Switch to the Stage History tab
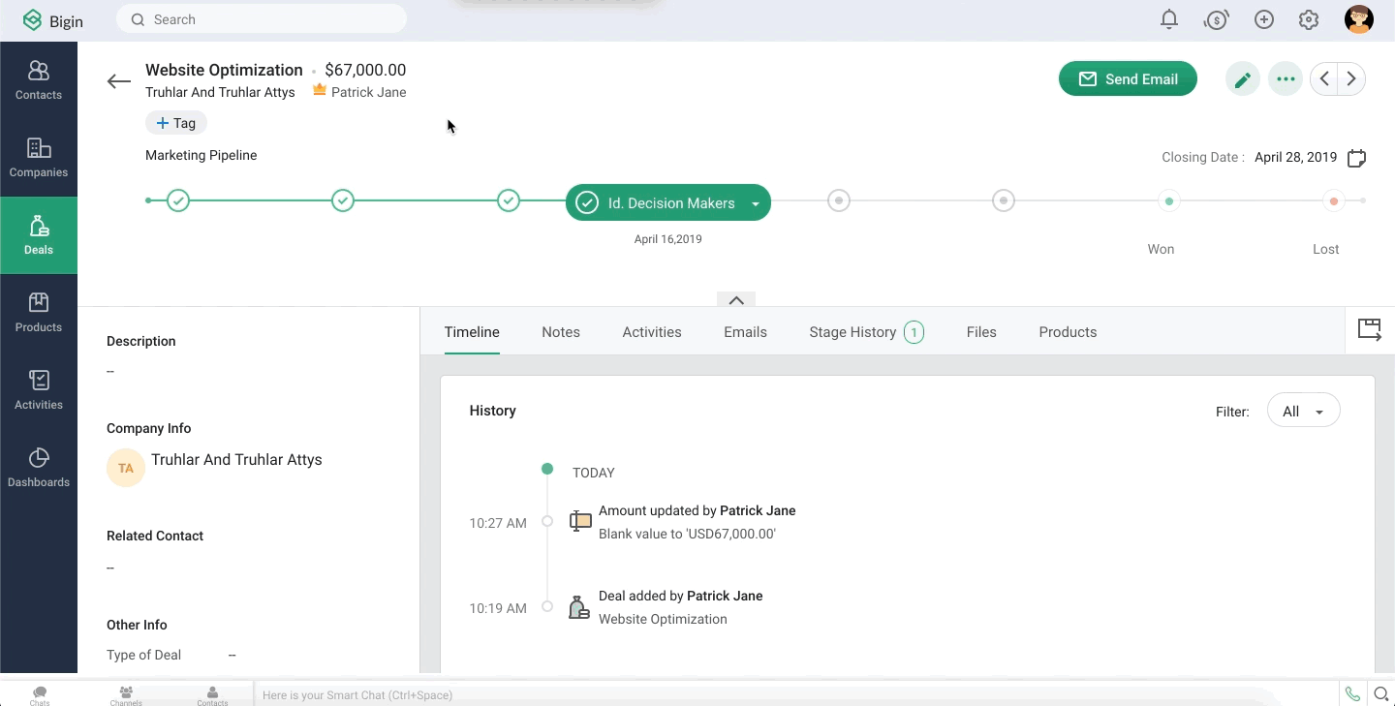The width and height of the screenshot is (1395, 706). (866, 332)
